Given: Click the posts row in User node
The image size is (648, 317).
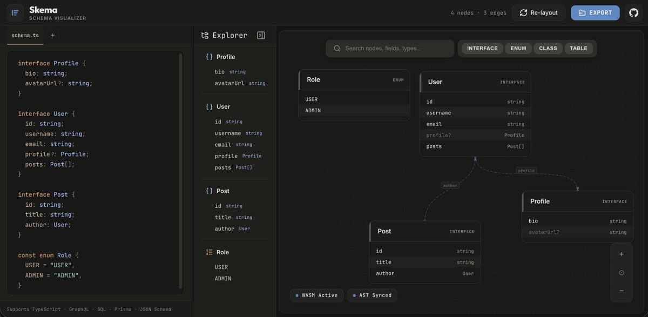Looking at the screenshot, I should pos(475,146).
